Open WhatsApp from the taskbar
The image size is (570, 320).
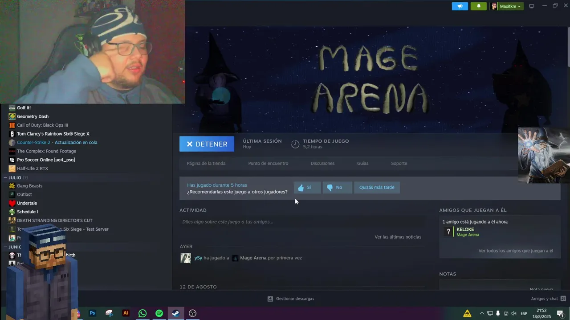click(142, 313)
